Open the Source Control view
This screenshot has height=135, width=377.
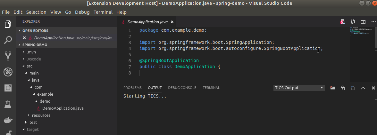(x=8, y=56)
